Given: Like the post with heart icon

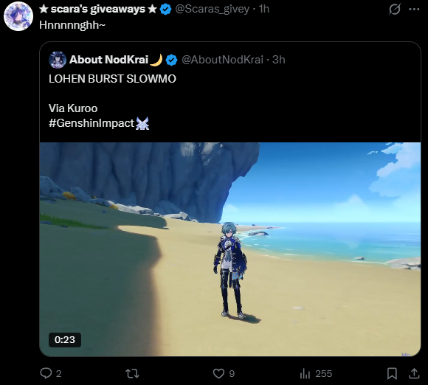Looking at the screenshot, I should point(218,373).
